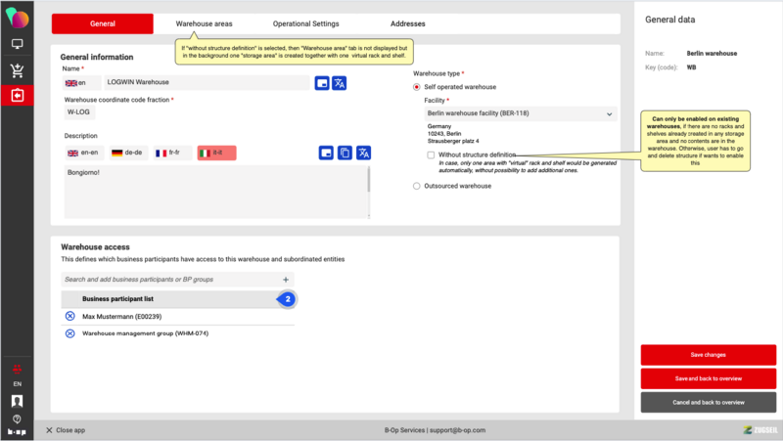
Task: Click the Berlin warehouse name value
Action: 712,54
